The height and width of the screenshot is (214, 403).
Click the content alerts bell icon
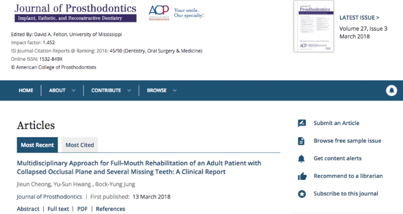[302, 158]
